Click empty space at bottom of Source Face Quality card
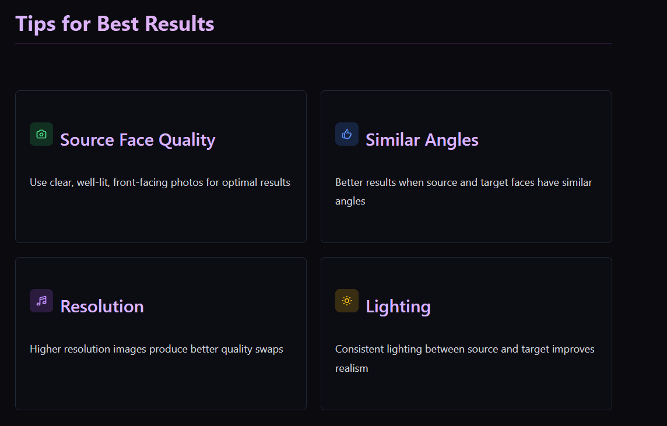The image size is (667, 426). click(x=160, y=221)
